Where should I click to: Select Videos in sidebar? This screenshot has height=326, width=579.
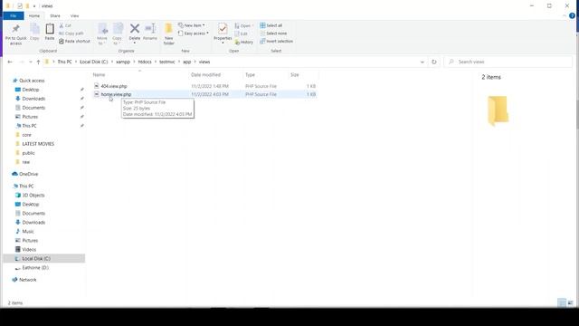[29, 250]
